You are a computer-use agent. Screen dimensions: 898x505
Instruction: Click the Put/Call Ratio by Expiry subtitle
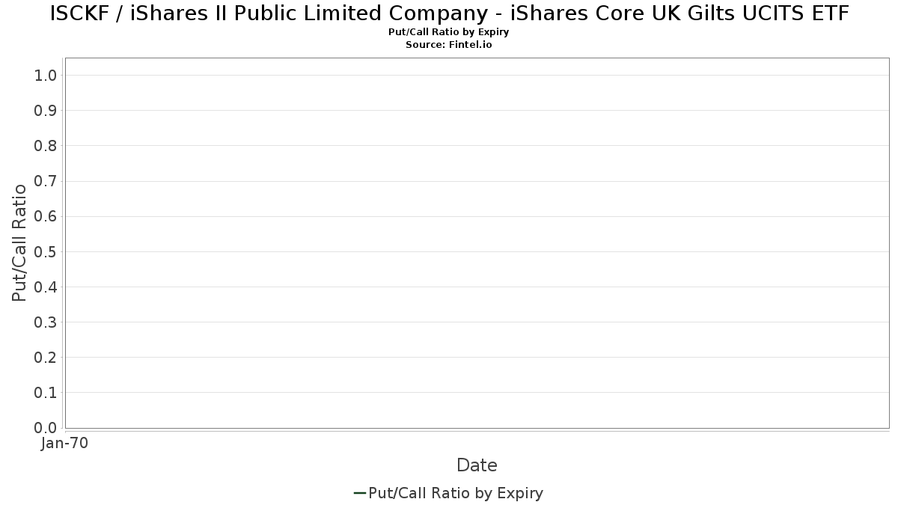click(449, 32)
